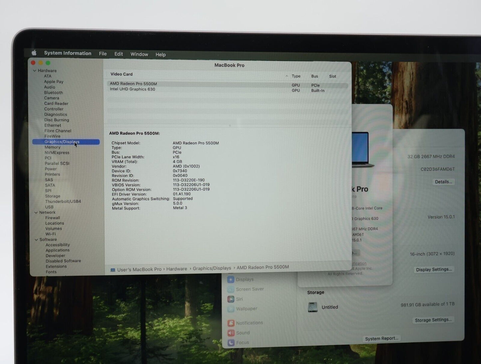The width and height of the screenshot is (481, 364).
Task: Select Card Reader in the sidebar
Action: coord(56,104)
